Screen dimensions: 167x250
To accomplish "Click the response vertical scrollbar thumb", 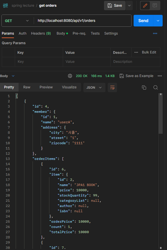I will pyautogui.click(x=161, y=114).
